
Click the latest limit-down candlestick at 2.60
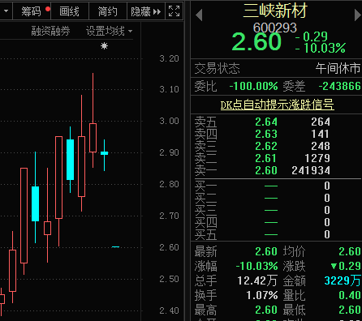click(x=115, y=246)
